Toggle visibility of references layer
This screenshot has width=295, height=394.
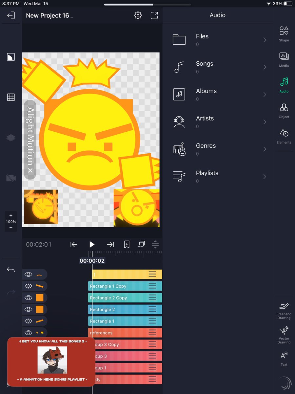click(29, 333)
